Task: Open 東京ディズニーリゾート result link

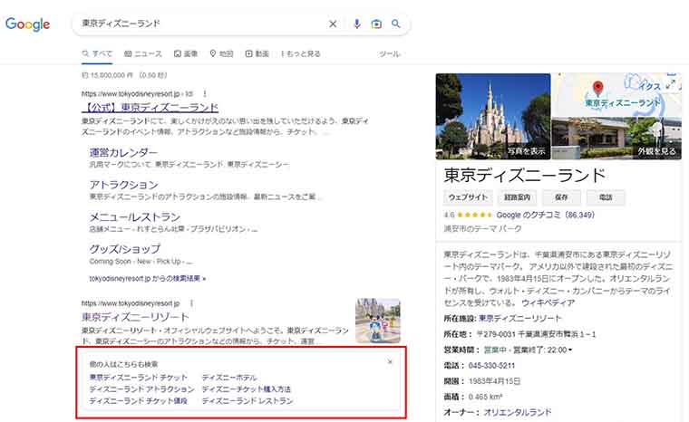Action: pyautogui.click(x=135, y=317)
